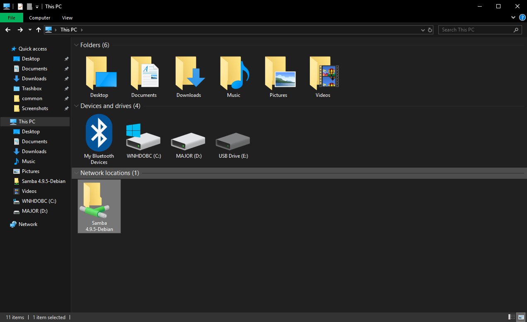Select Trashbox in Quick access
The image size is (527, 322).
pyautogui.click(x=32, y=89)
